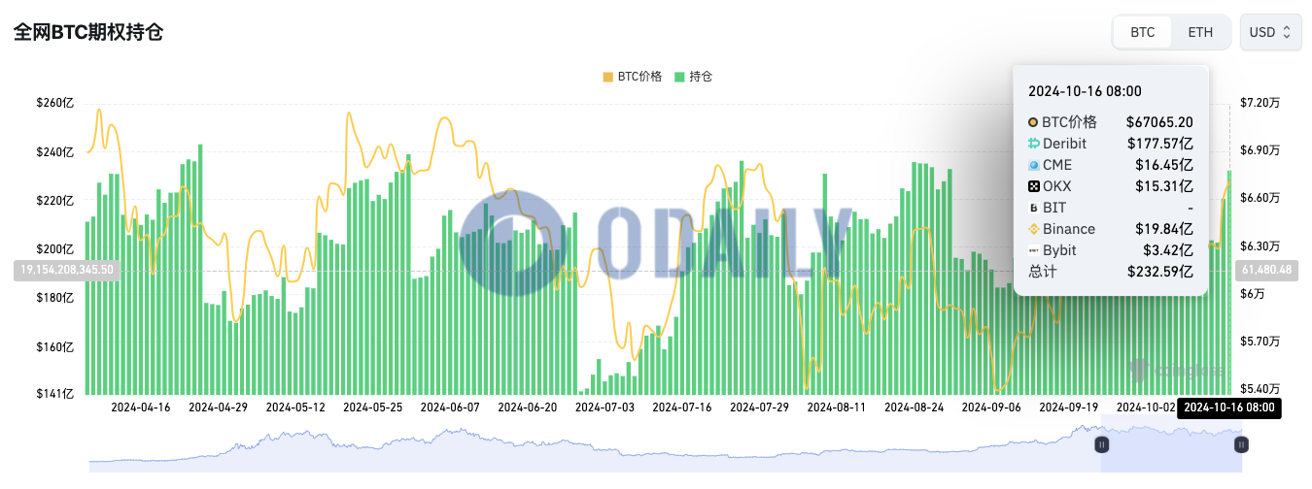
Task: Click the Binance value $19.84亿
Action: click(x=1164, y=229)
